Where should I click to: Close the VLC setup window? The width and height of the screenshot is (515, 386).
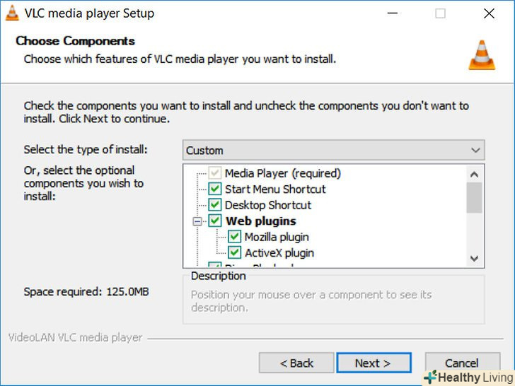point(489,13)
